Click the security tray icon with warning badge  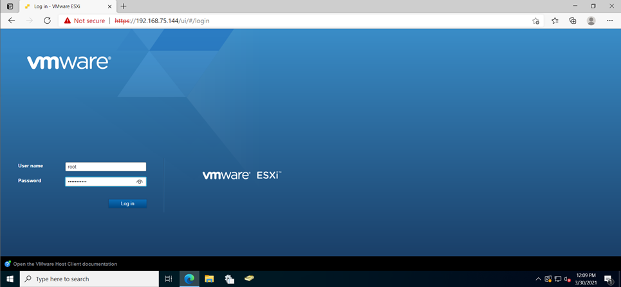[x=548, y=279]
